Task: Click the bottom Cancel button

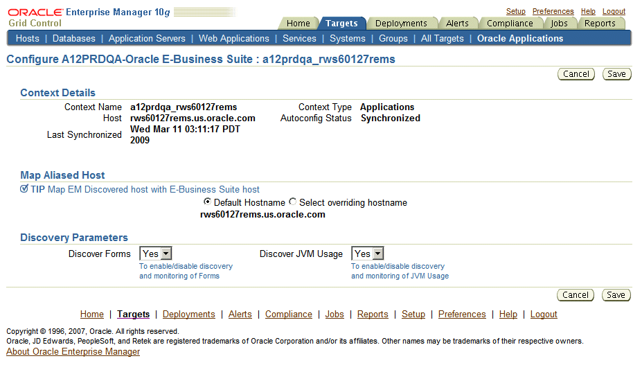Action: [576, 295]
